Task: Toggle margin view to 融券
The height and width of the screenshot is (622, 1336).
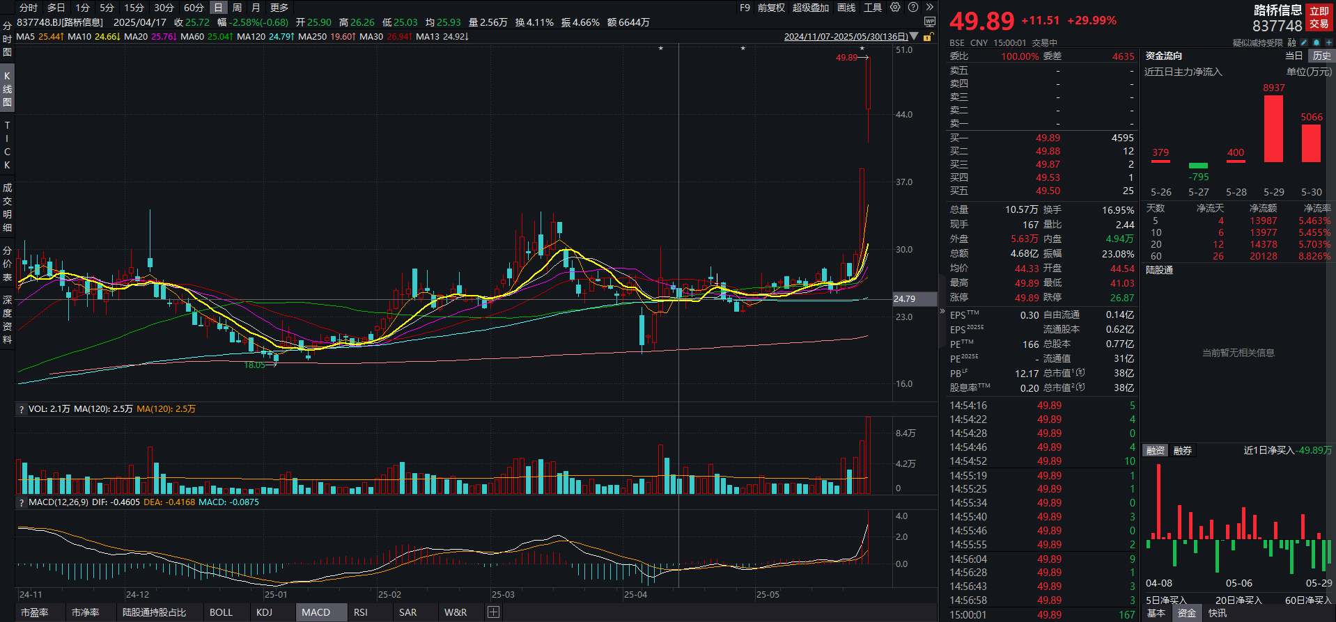Action: pyautogui.click(x=1183, y=451)
